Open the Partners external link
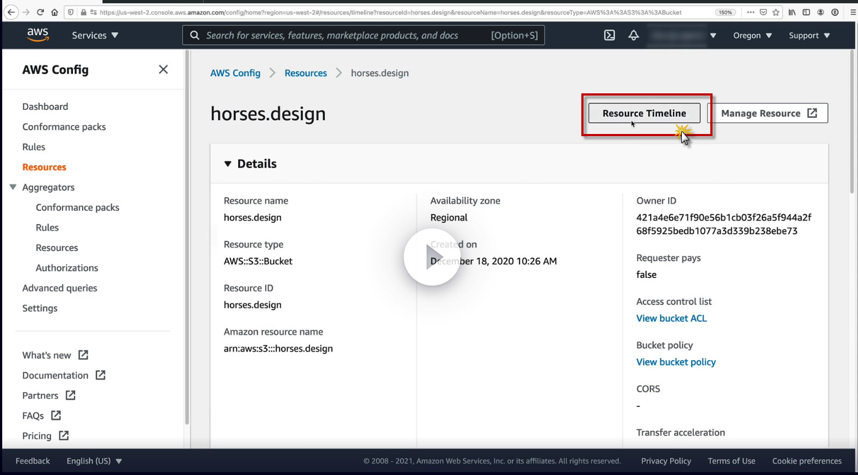The width and height of the screenshot is (858, 475). (x=49, y=395)
